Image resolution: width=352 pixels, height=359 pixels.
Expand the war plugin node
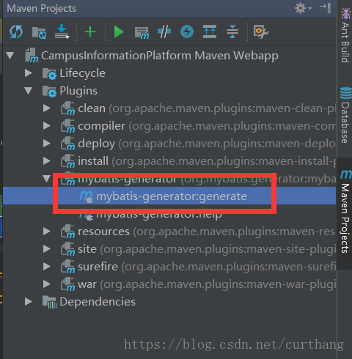(x=46, y=284)
